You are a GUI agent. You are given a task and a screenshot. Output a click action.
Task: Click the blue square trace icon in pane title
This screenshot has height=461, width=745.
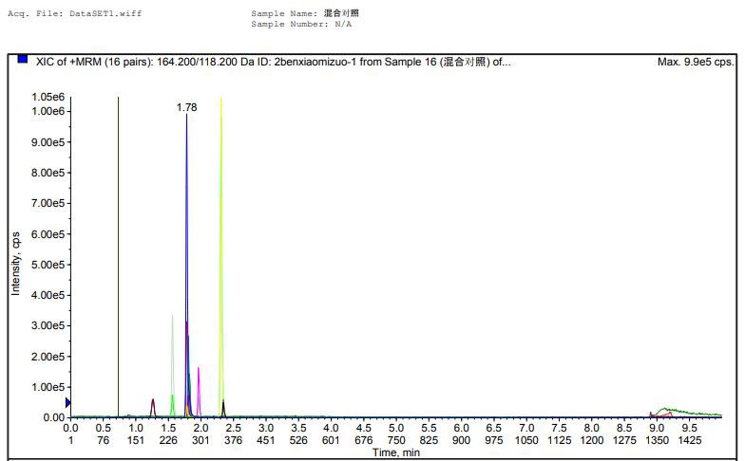(22, 60)
